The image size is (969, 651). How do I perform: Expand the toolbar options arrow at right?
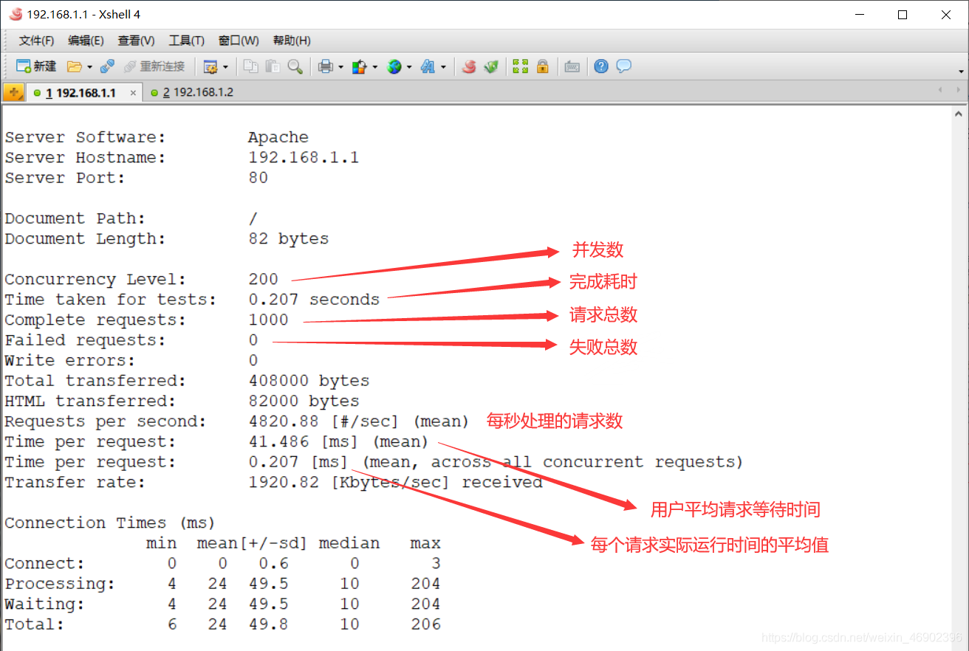point(961,72)
